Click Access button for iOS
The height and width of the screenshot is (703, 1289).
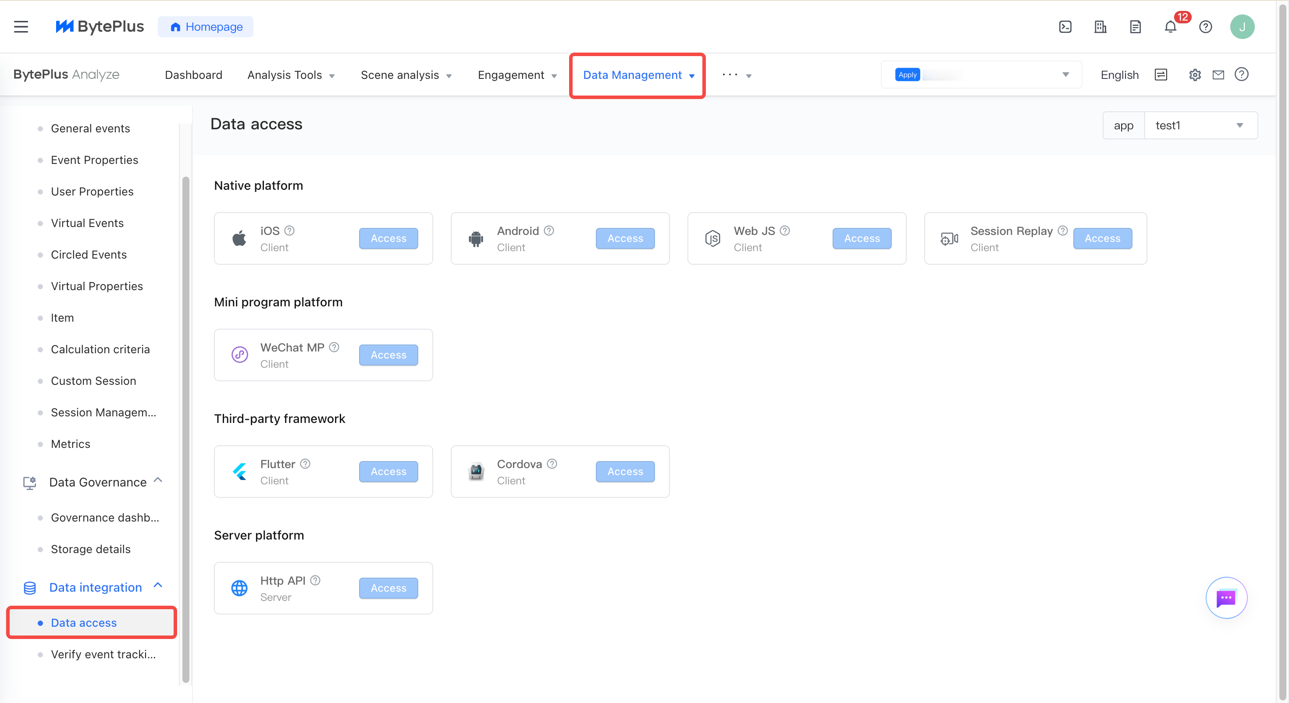pyautogui.click(x=388, y=238)
